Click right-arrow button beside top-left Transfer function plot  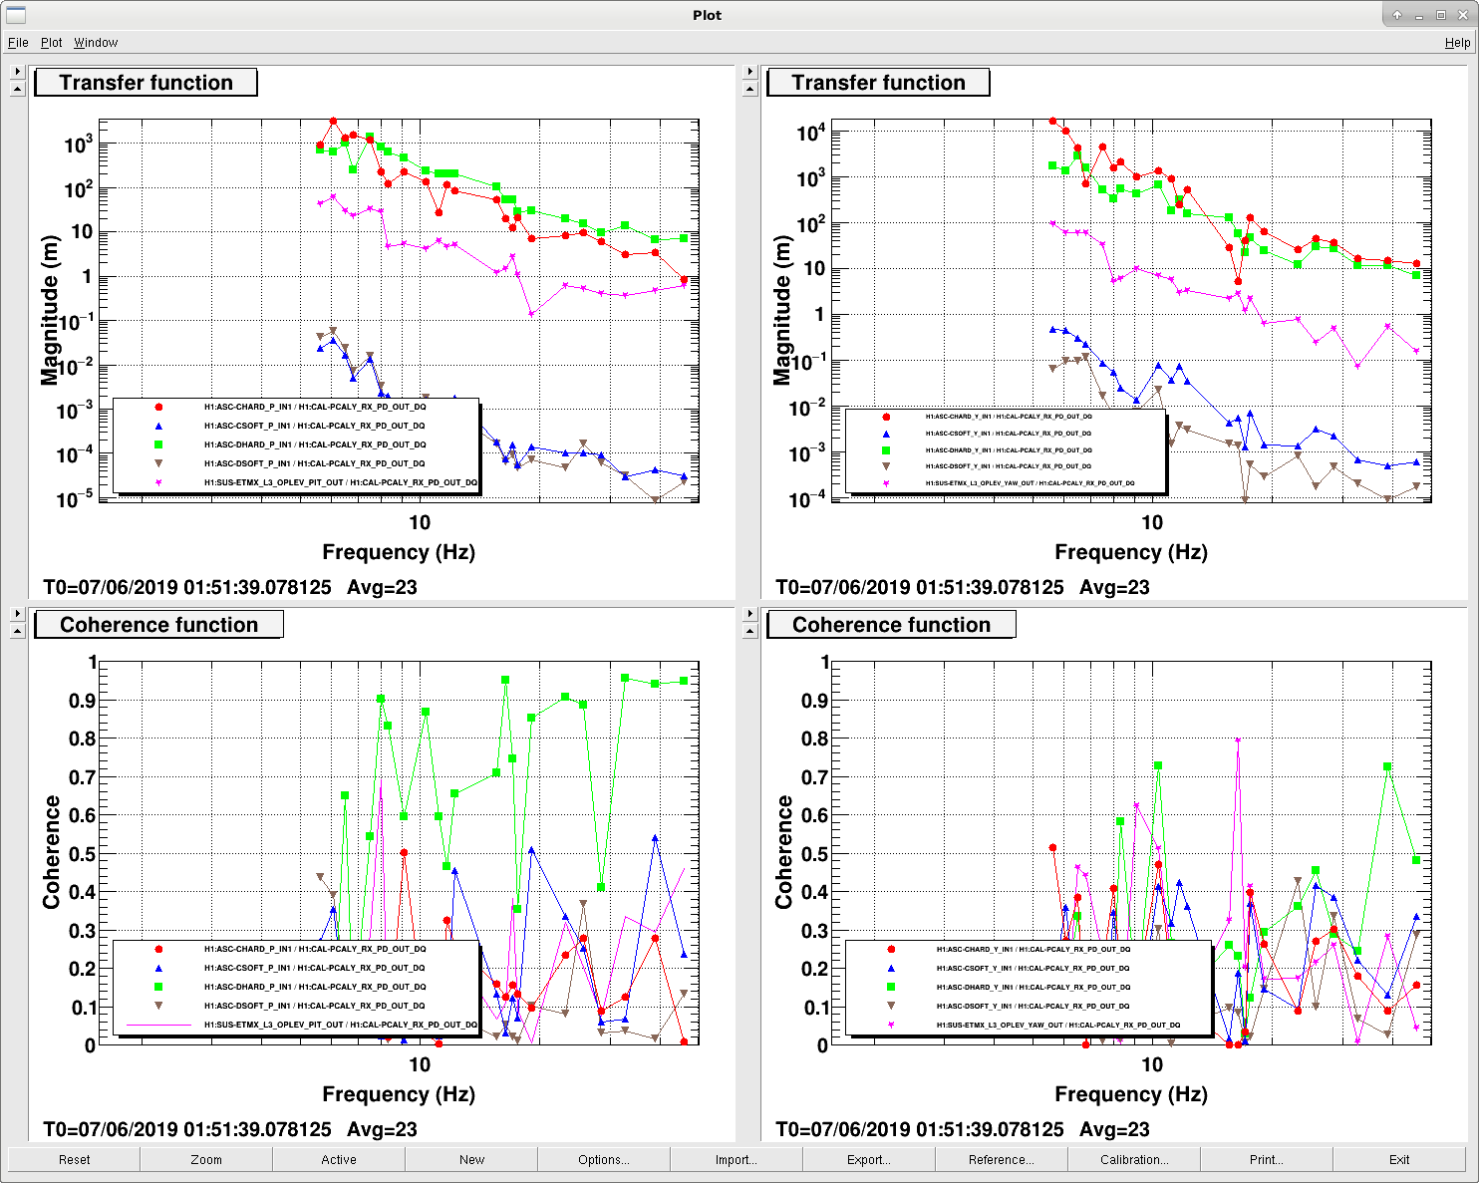click(17, 72)
